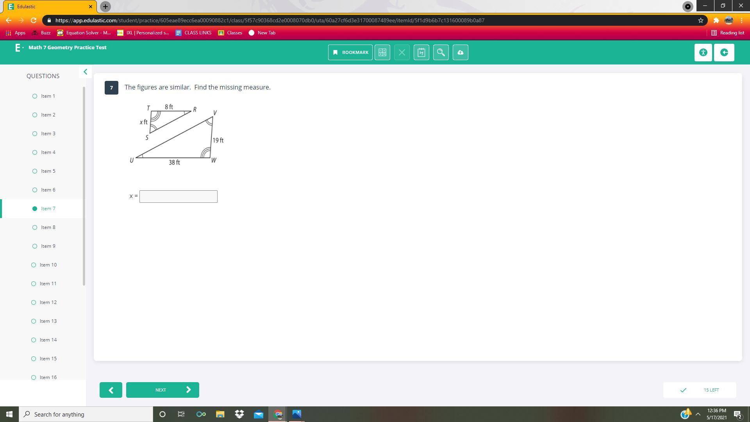Click the x answer input field
Viewport: 750px width, 422px height.
[x=178, y=197]
